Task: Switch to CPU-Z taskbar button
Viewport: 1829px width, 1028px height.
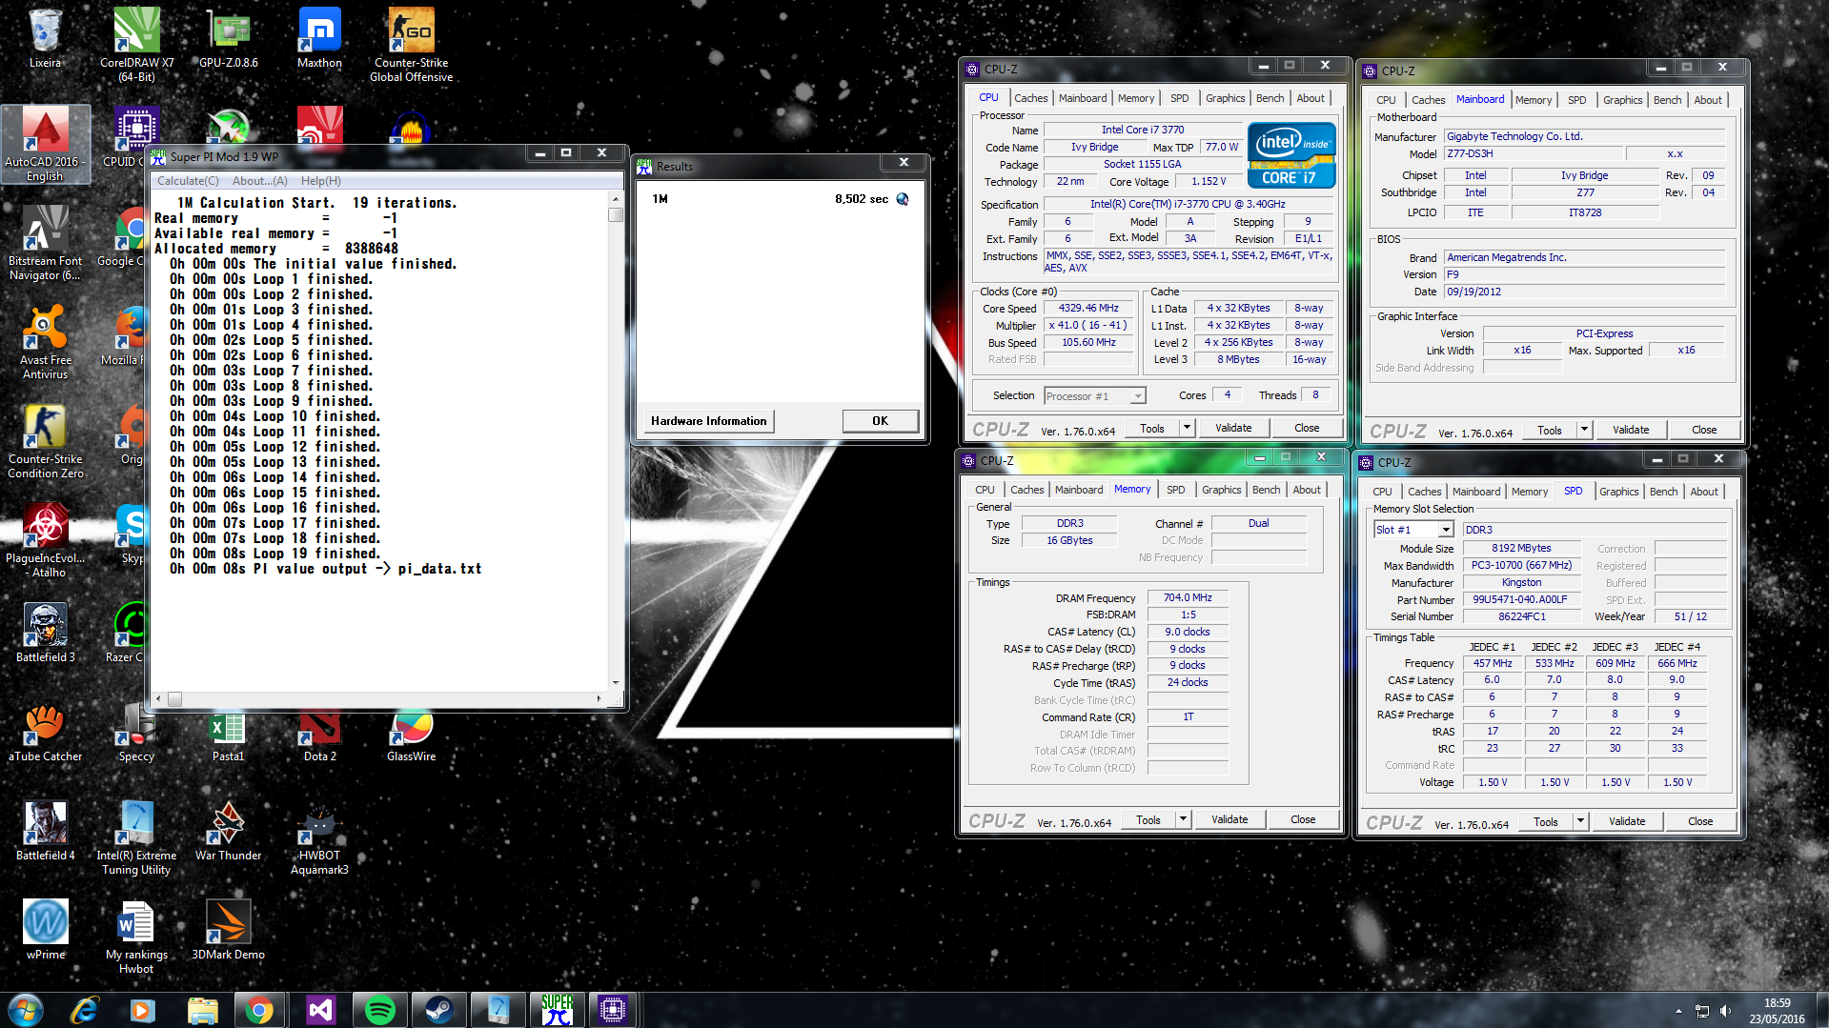Action: [613, 1010]
